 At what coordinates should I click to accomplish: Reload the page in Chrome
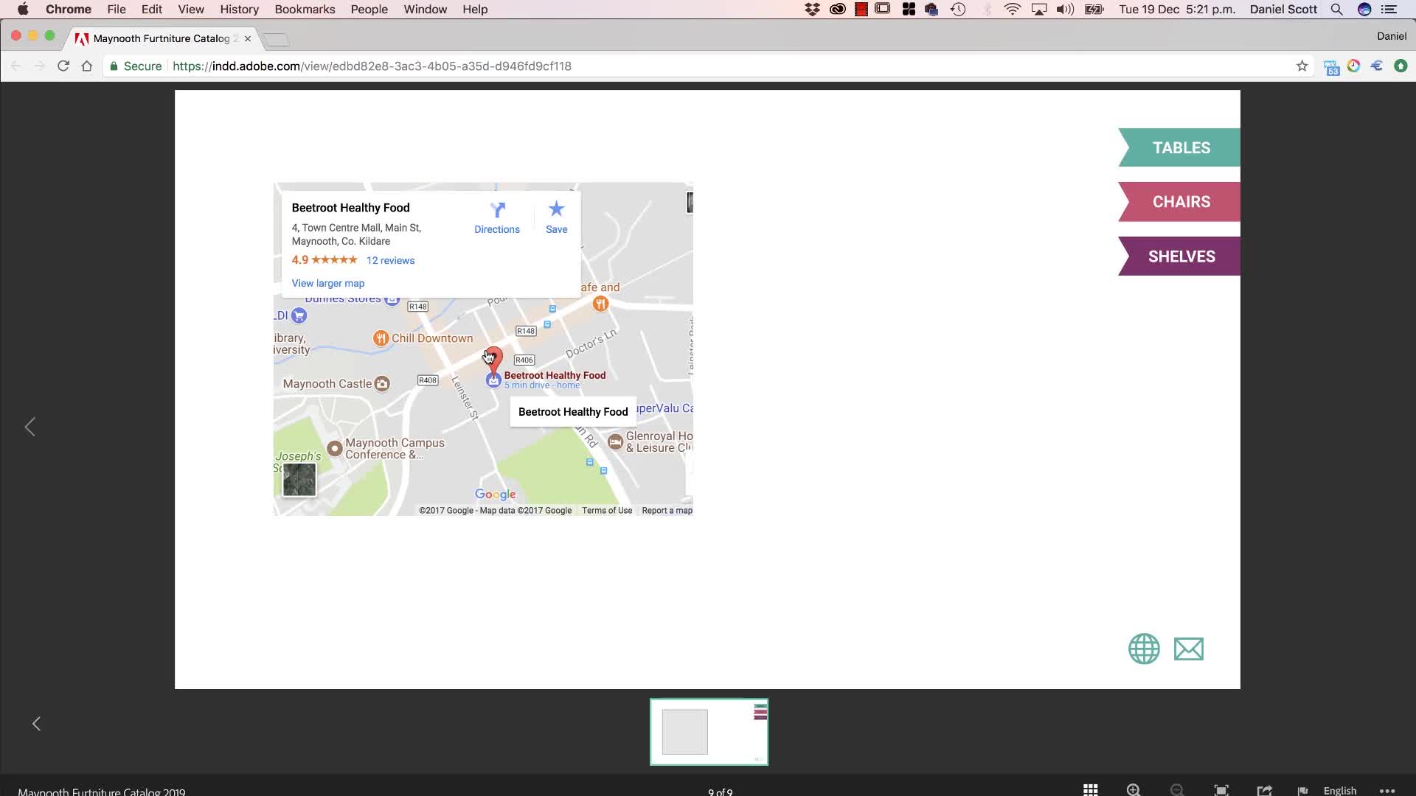click(x=63, y=66)
